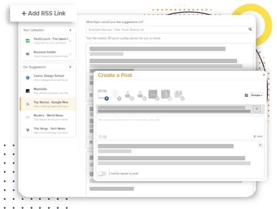Select the fifth social account avatar
Viewport: 277px width, 209px height.
coord(154,95)
